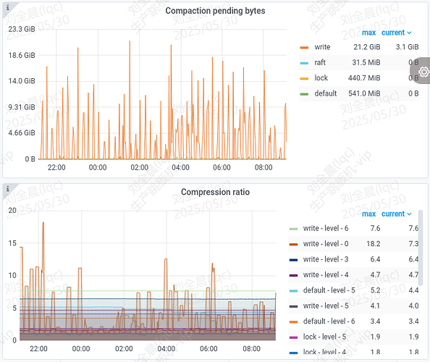Viewport: 430px width, 362px height.
Task: Sort compaction legend by current column
Action: (396, 33)
